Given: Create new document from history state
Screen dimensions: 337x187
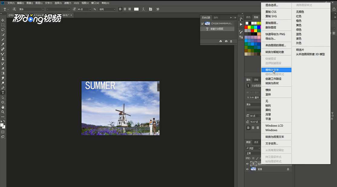Looking at the screenshot, I should [x=221, y=41].
